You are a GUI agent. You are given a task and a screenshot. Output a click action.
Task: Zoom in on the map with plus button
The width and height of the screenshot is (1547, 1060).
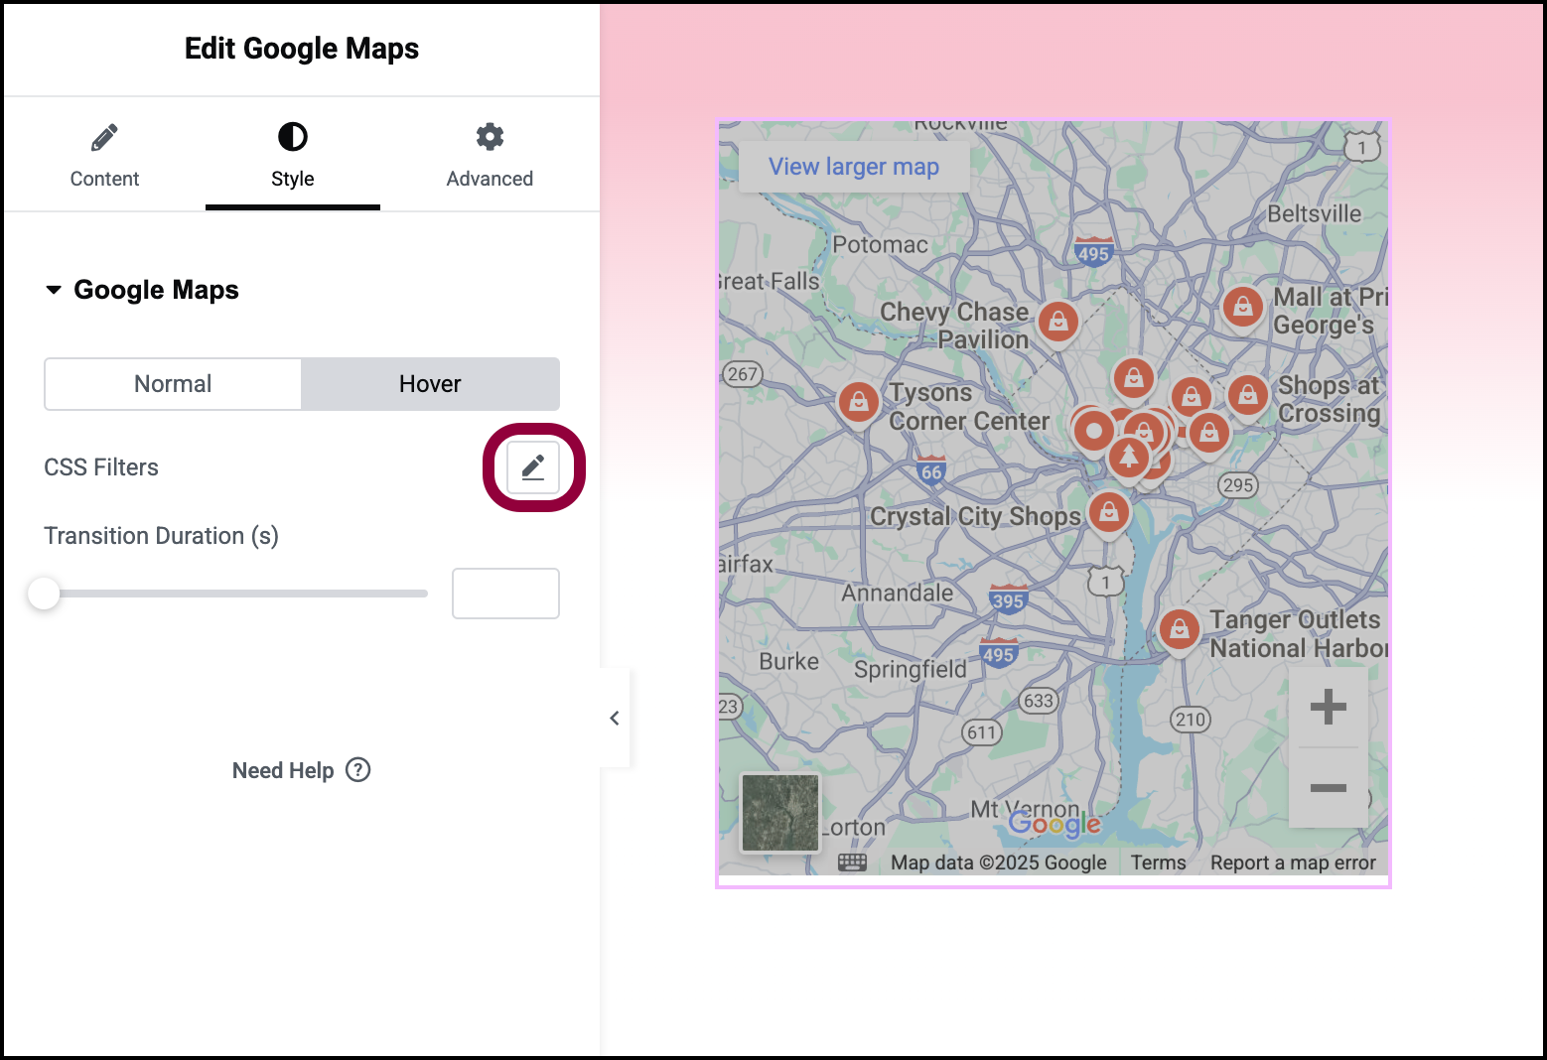click(1328, 707)
